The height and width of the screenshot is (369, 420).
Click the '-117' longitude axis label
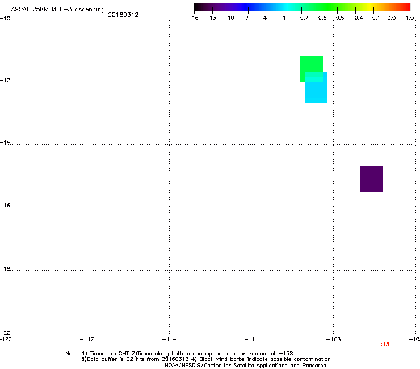coord(87,339)
